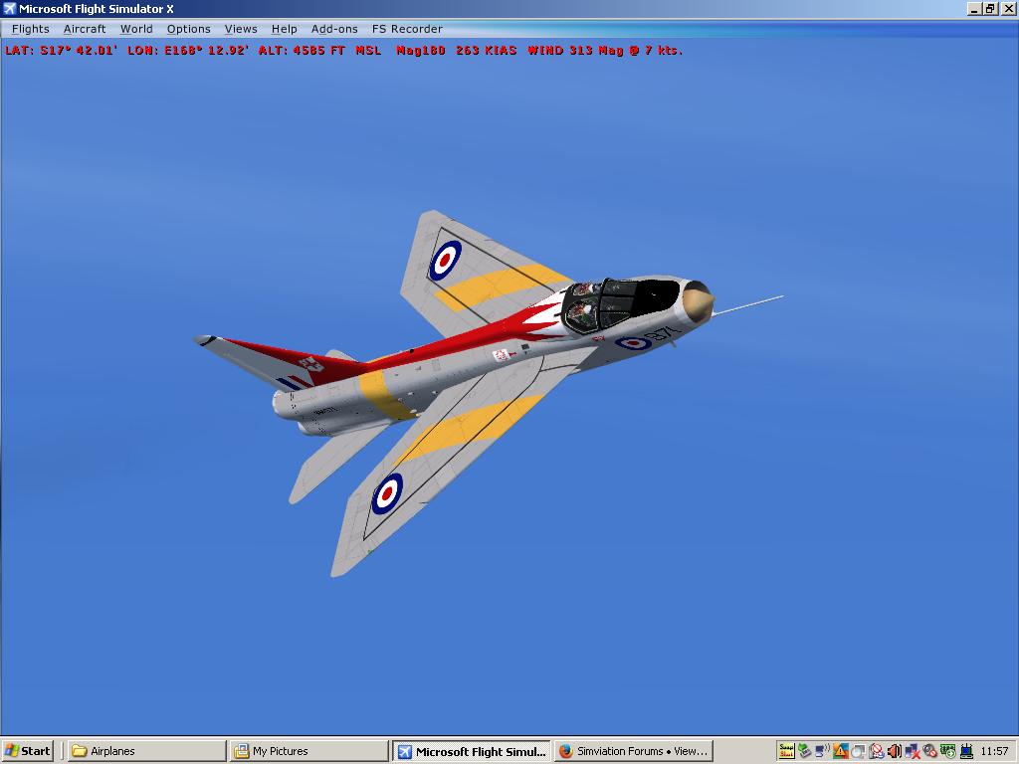Switch to My Pictures taskbar window
The image size is (1019, 764).
pyautogui.click(x=308, y=751)
